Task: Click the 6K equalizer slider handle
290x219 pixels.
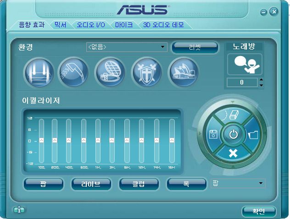Action: 127,140
